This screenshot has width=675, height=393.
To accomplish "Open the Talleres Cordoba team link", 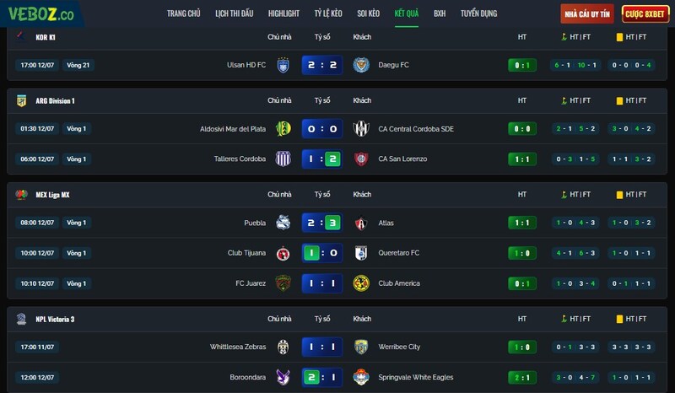I will click(x=240, y=159).
